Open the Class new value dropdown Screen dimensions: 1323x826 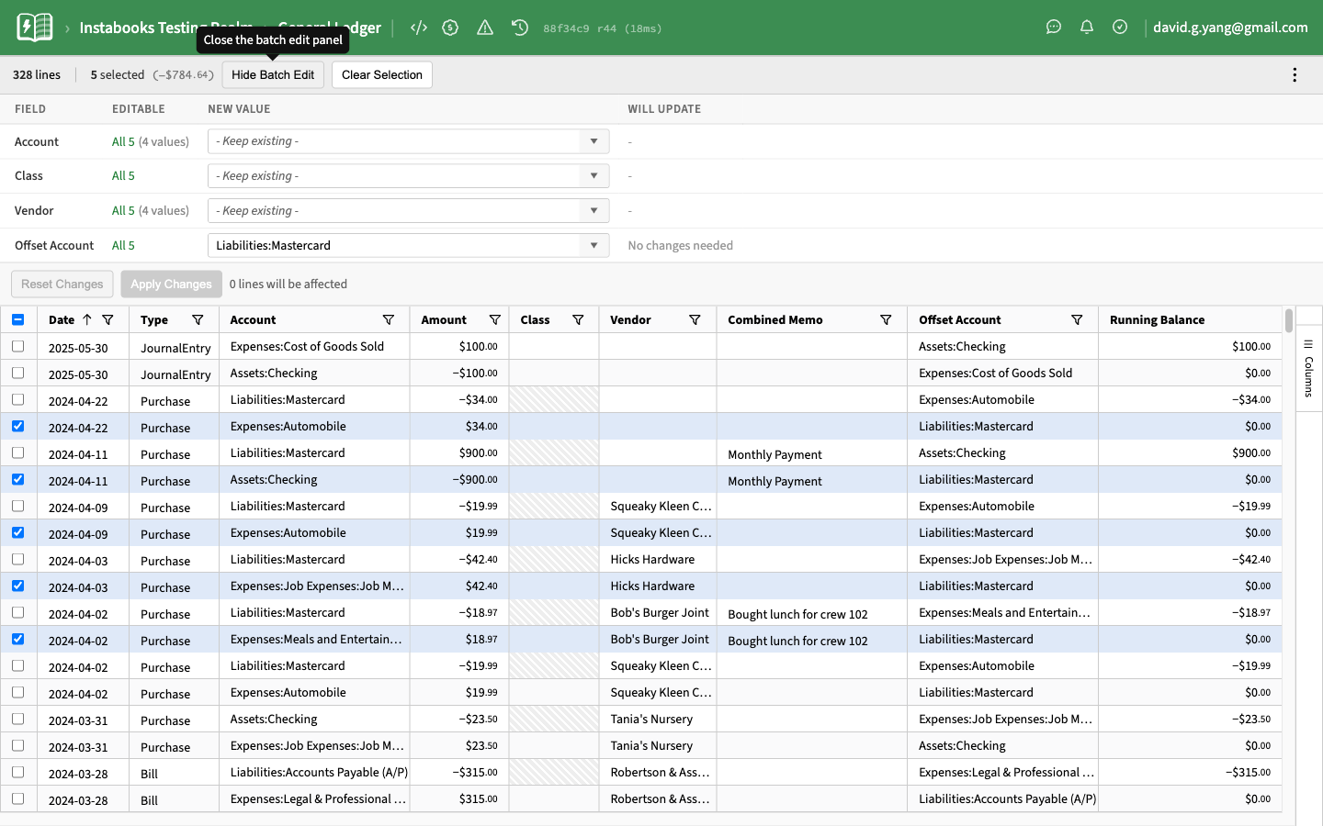(x=408, y=175)
